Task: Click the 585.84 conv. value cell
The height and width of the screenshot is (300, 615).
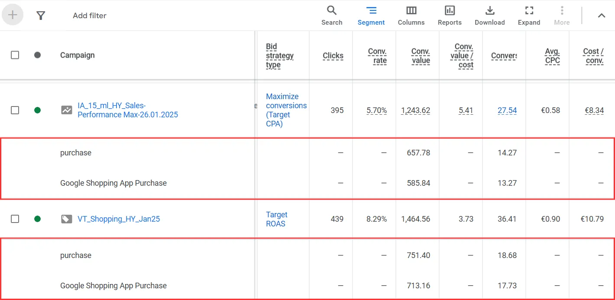Action: [x=419, y=183]
